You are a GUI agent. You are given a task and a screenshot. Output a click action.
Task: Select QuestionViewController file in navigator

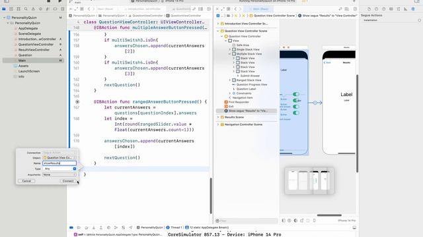(x=36, y=44)
